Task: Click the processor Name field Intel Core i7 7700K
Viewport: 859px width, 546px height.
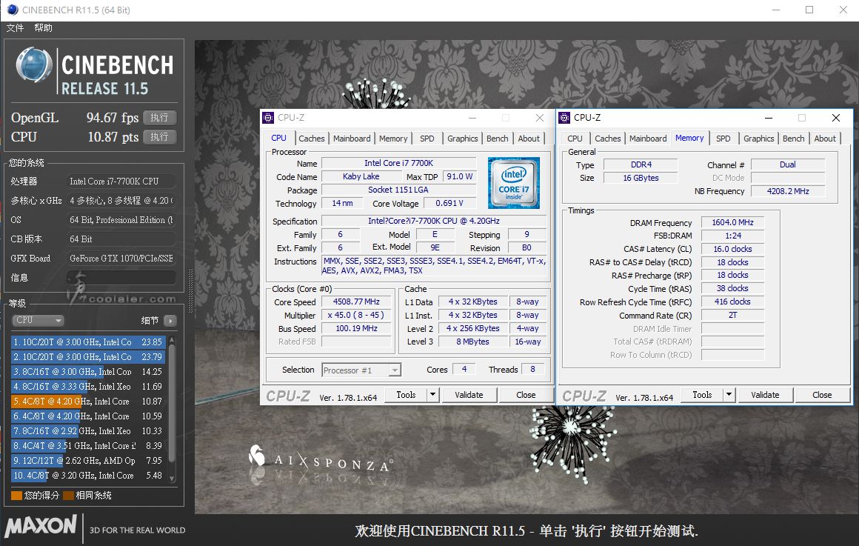Action: click(399, 163)
